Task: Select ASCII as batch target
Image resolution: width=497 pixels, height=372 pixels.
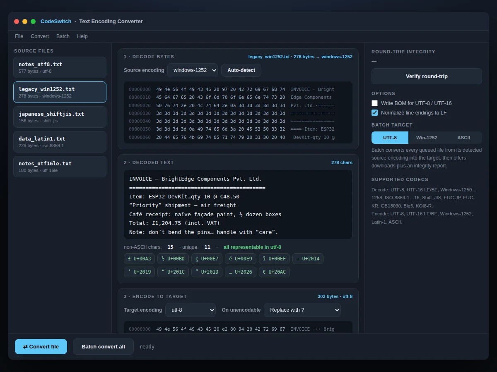Action: click(463, 138)
